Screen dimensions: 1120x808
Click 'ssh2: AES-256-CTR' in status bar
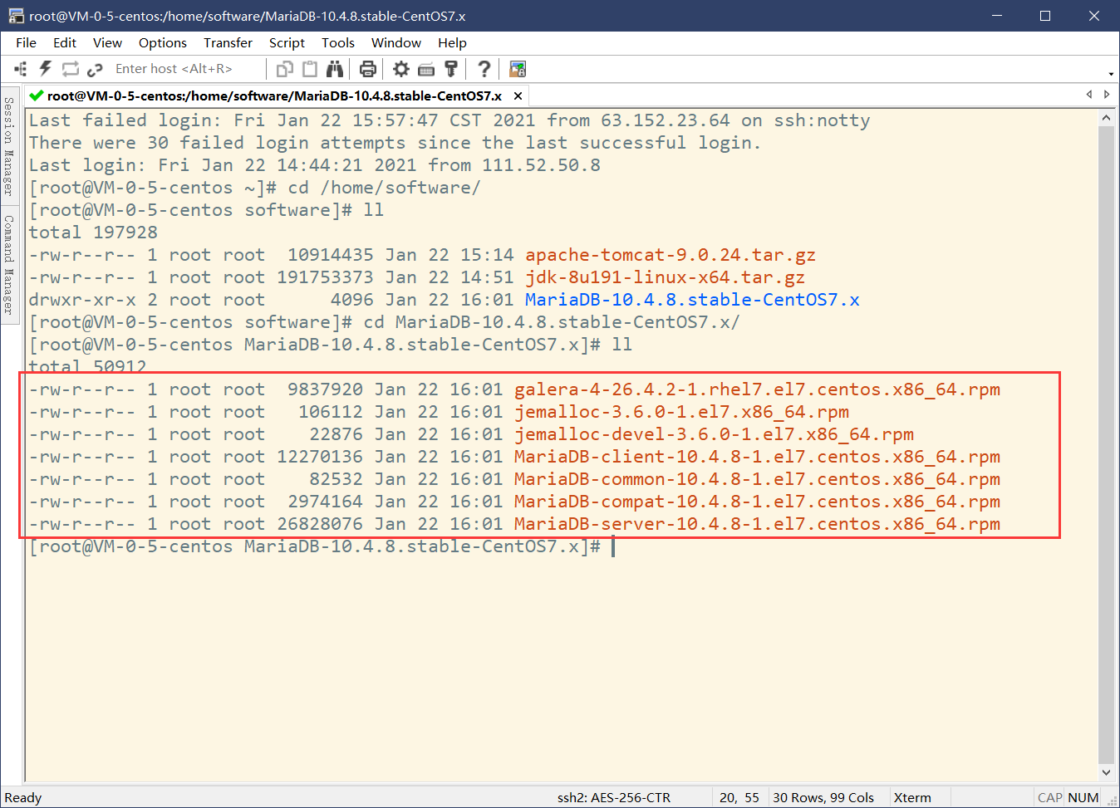[x=614, y=797]
